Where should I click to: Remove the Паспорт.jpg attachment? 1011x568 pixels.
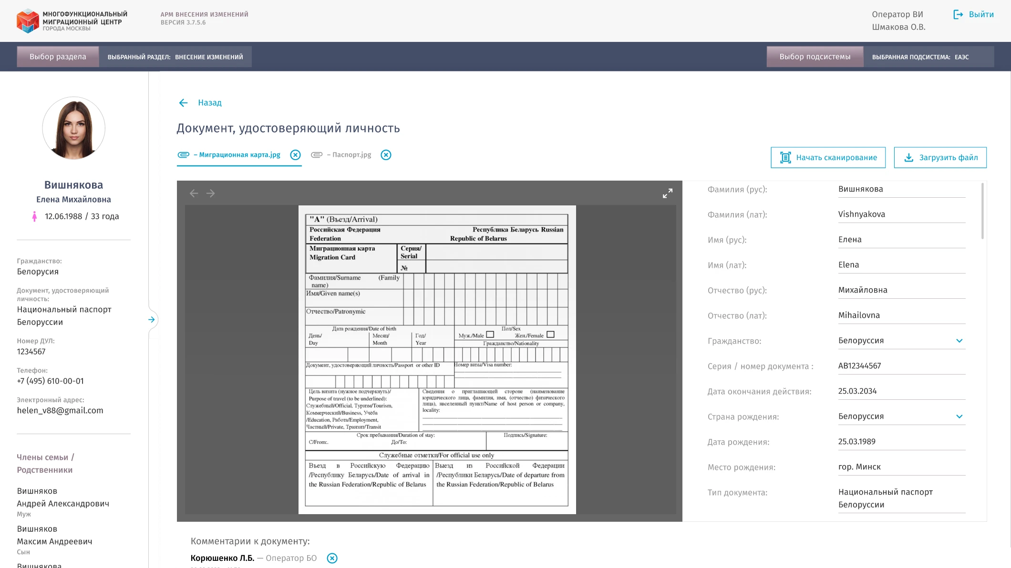(386, 155)
